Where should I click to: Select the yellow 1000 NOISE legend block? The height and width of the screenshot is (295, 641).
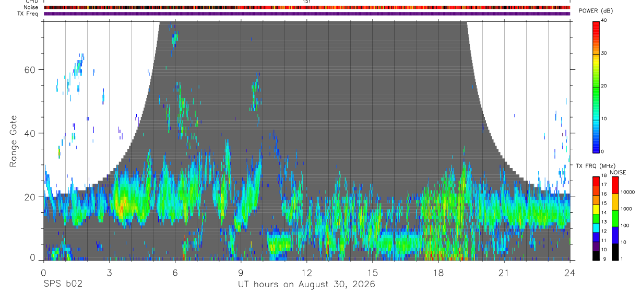point(614,202)
